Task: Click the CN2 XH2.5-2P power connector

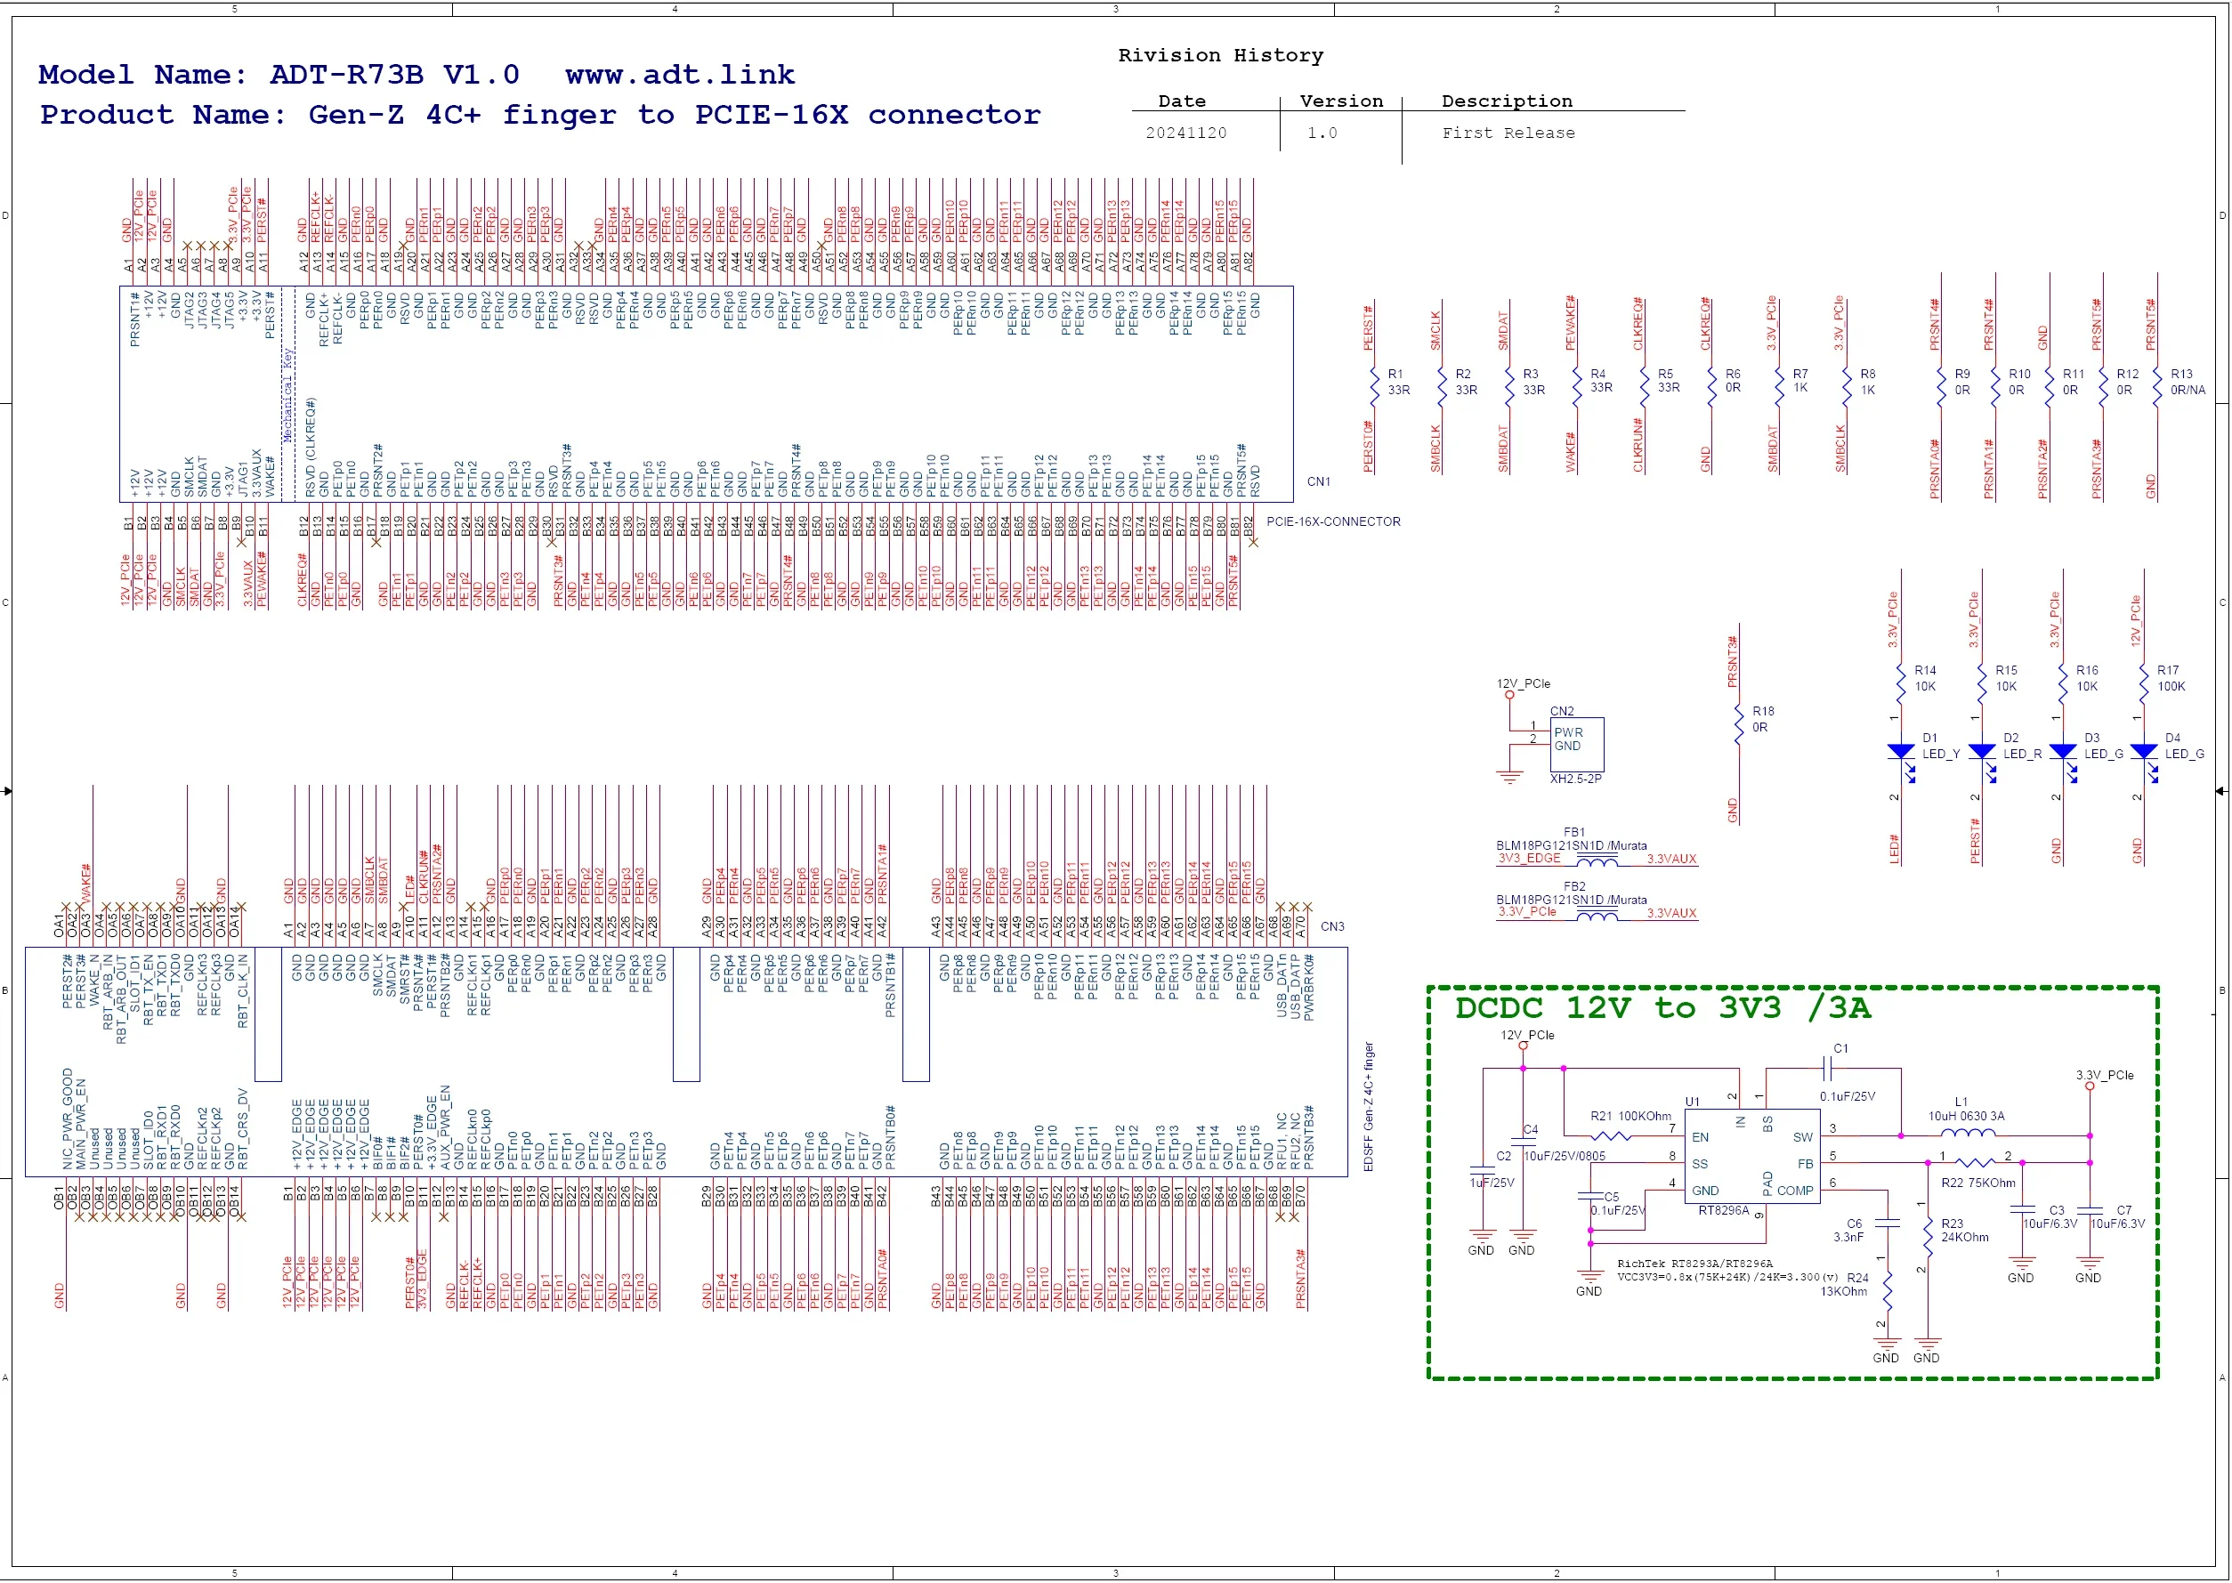Action: (x=1576, y=744)
